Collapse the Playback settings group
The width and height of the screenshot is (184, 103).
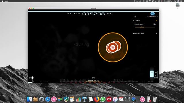click(156, 21)
